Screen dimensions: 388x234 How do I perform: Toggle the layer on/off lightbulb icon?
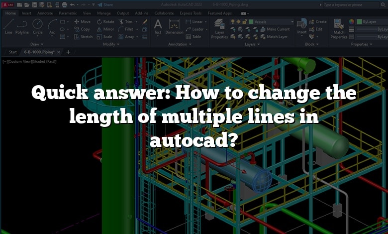tap(233, 22)
